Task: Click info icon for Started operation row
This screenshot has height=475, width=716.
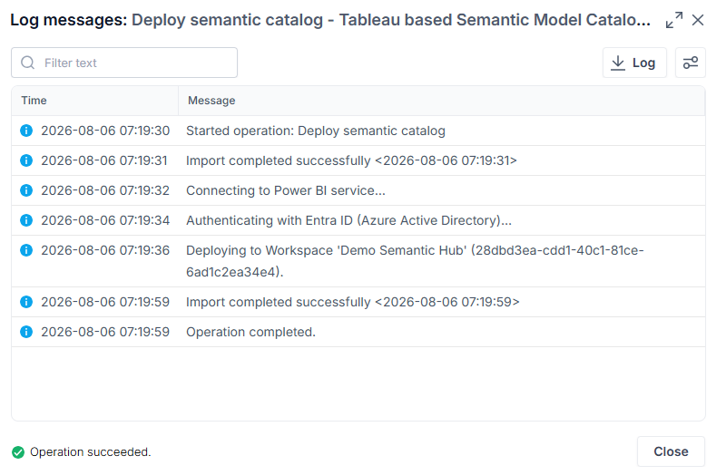Action: 26,131
